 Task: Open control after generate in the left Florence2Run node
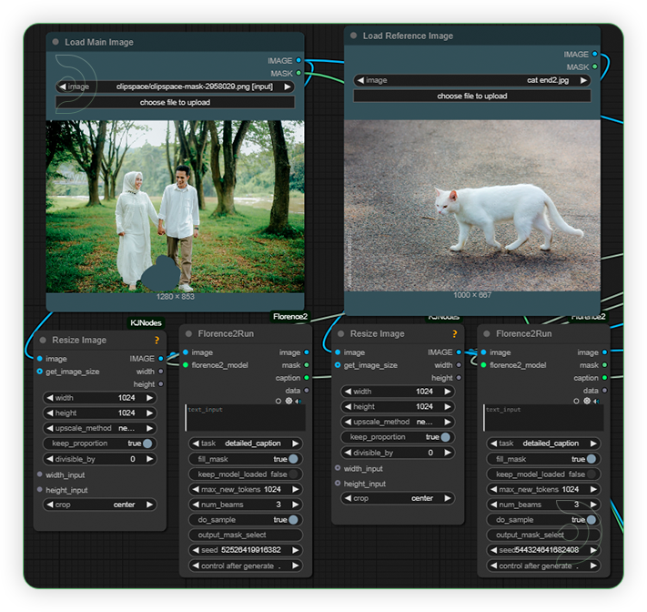[246, 566]
